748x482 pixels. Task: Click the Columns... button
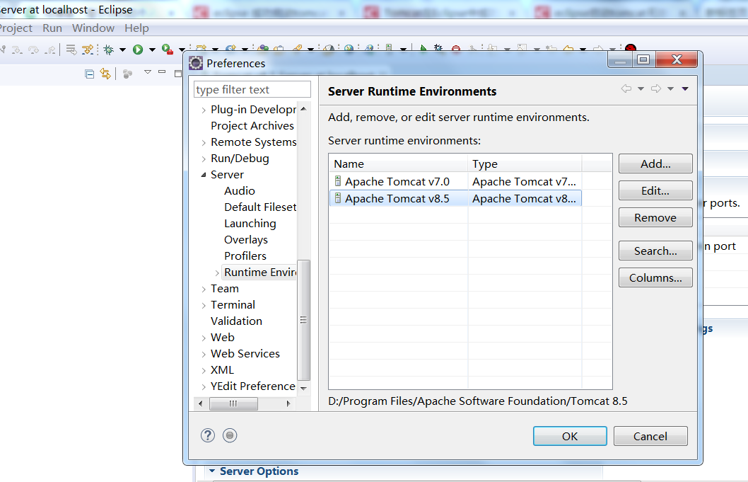point(655,277)
